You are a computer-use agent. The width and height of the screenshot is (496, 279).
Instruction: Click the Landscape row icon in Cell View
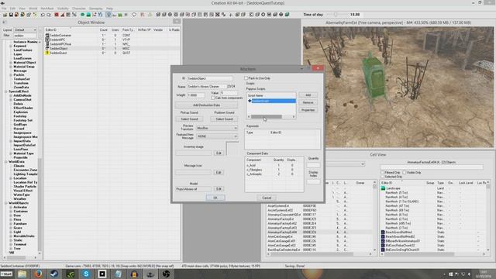[383, 188]
